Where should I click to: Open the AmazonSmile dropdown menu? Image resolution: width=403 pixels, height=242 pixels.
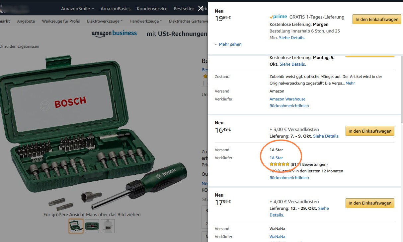click(x=78, y=9)
